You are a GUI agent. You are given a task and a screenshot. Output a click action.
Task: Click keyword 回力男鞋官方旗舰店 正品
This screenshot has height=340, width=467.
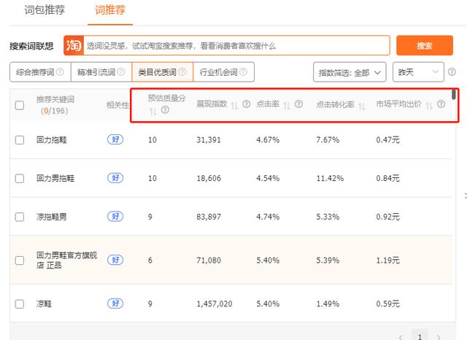(x=66, y=260)
